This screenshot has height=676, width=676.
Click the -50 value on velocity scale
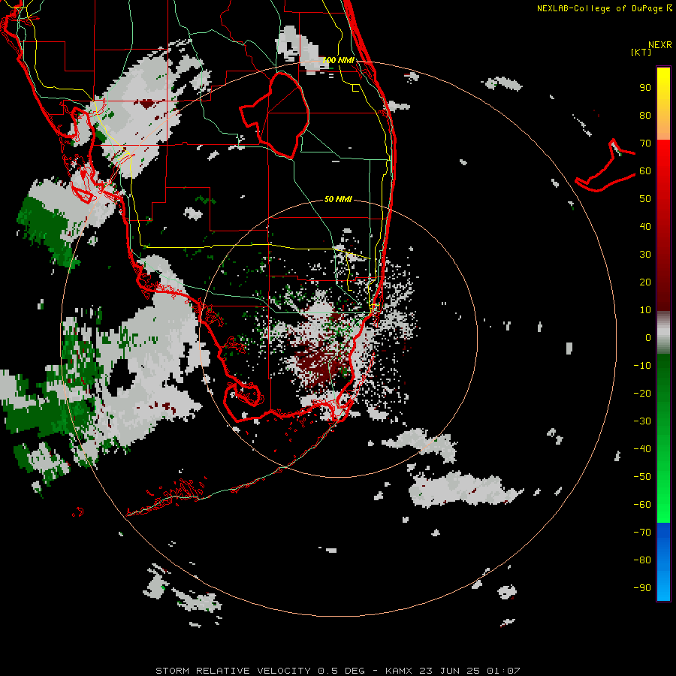click(x=642, y=477)
